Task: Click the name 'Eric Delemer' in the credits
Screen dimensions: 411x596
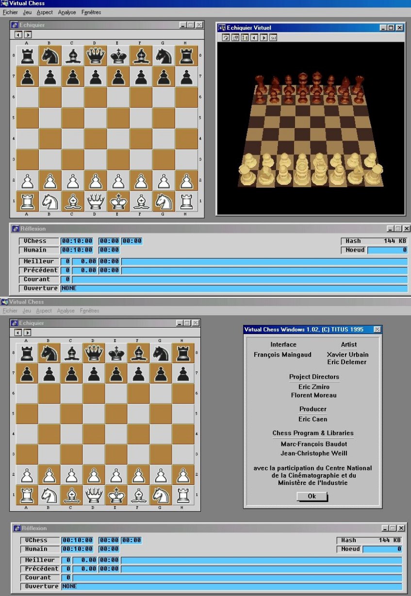Action: pos(347,362)
